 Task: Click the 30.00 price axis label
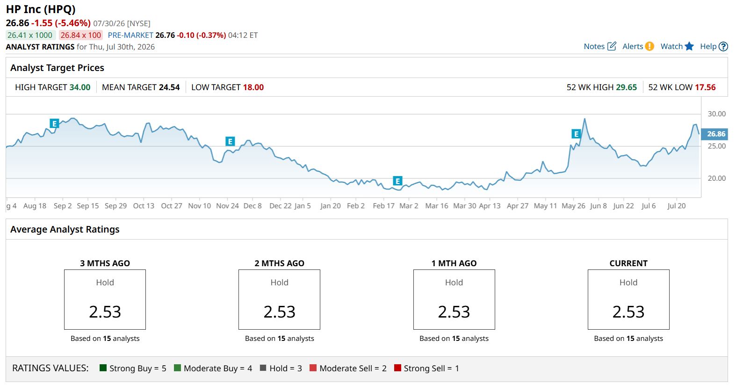(717, 114)
